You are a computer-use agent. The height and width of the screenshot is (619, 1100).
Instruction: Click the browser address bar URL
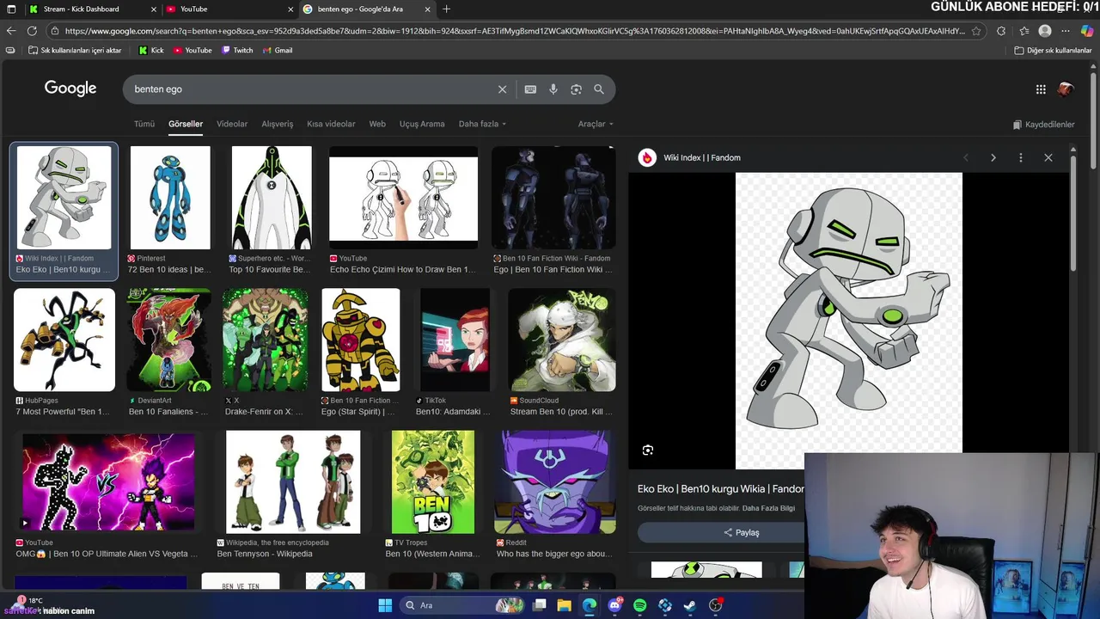coord(514,31)
